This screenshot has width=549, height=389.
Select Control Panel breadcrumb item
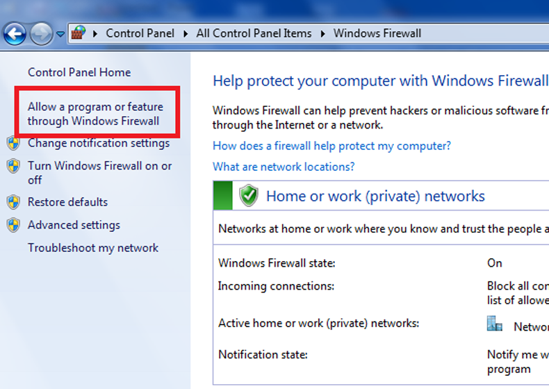tap(139, 33)
